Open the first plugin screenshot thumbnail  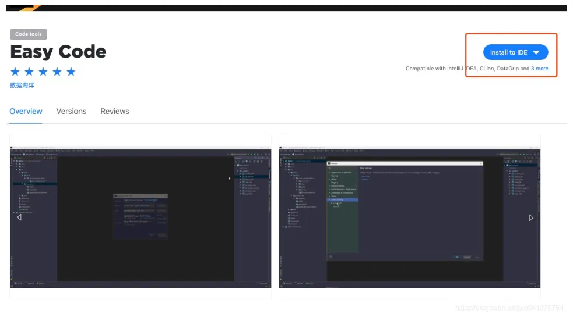[x=140, y=217]
